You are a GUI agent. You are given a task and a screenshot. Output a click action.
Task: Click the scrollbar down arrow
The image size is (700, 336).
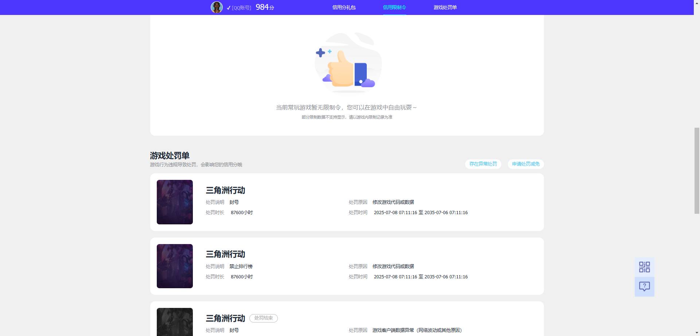(x=697, y=332)
